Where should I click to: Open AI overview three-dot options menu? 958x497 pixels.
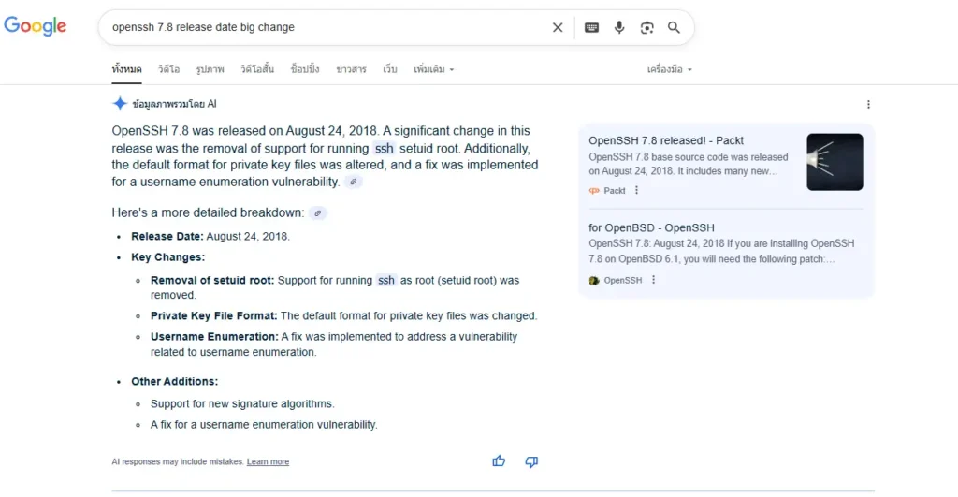coord(868,105)
